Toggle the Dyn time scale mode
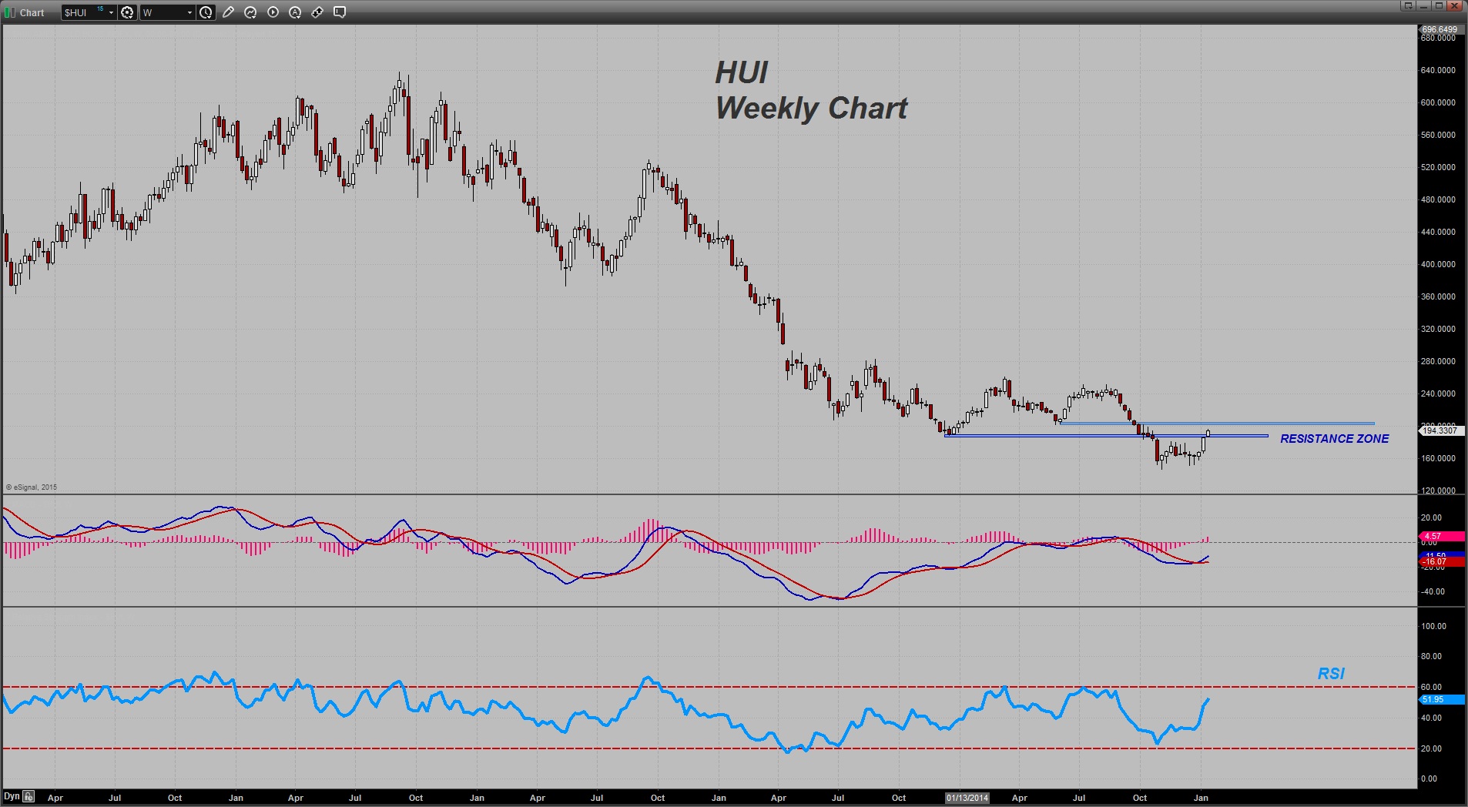 coord(12,797)
